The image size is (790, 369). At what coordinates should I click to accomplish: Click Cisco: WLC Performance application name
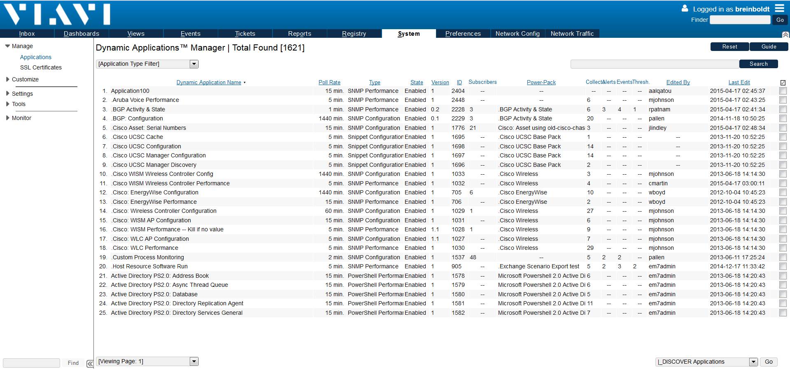click(x=145, y=248)
